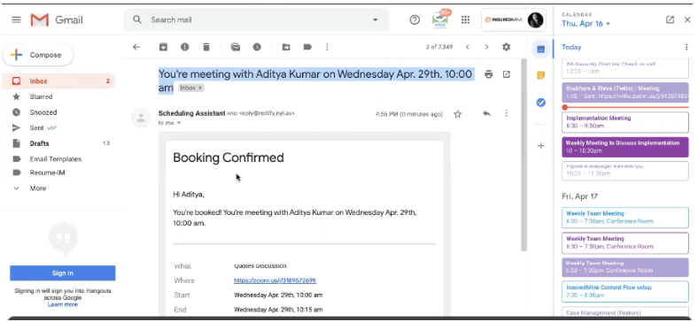Click the Compose button
Viewport: 698px width, 322px height.
point(38,55)
